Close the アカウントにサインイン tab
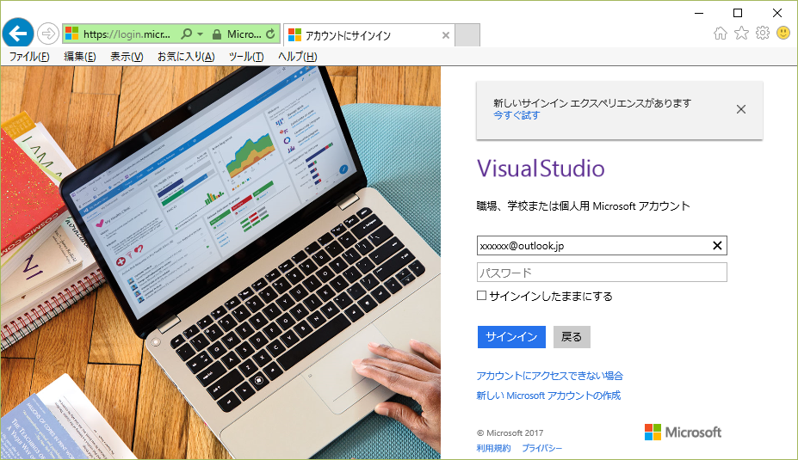 [446, 35]
